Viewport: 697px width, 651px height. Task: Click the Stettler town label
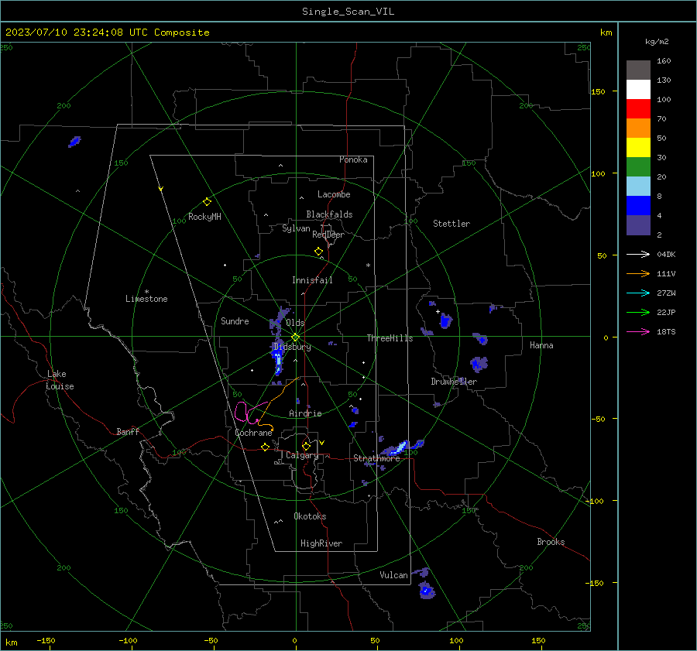452,224
